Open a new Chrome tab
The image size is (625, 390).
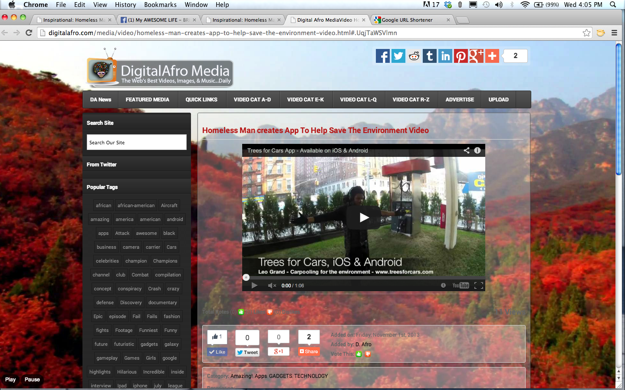coord(463,20)
